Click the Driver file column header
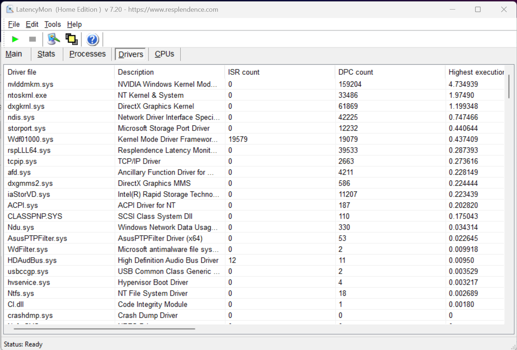 tap(22, 72)
